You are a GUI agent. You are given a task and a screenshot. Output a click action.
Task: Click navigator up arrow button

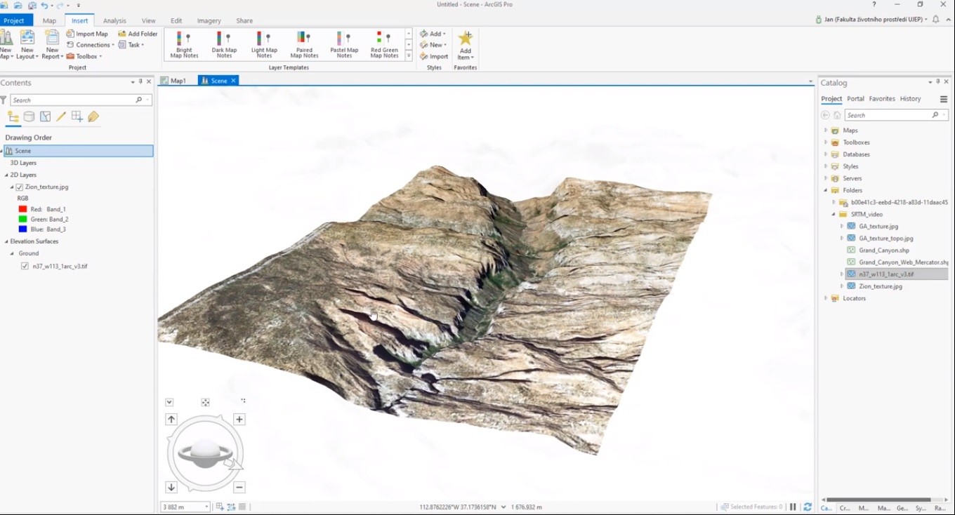pyautogui.click(x=171, y=420)
